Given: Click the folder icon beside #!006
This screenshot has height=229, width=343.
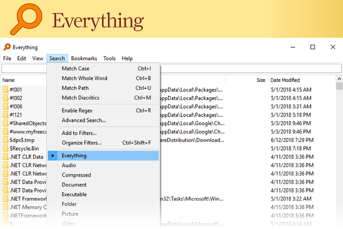Looking at the screenshot, I should pyautogui.click(x=5, y=107).
